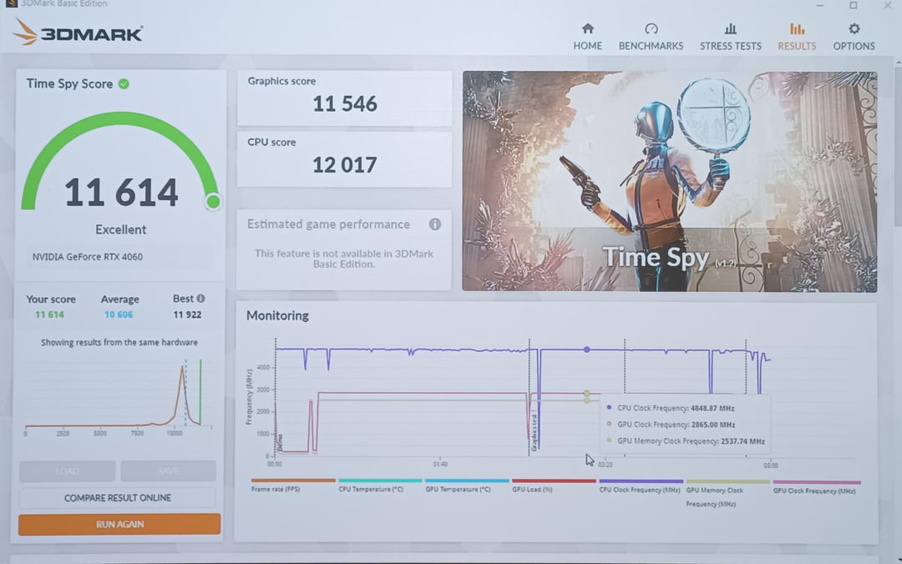Maximize the 3DMark window

coord(854,5)
